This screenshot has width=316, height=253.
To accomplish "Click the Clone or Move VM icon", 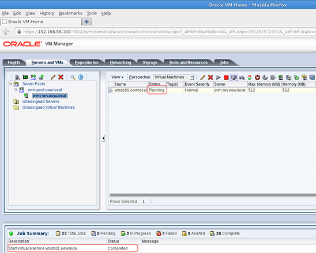I will [x=288, y=77].
